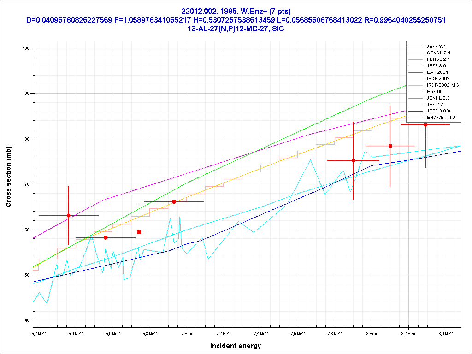This screenshot has height=354, width=472.
Task: Click the '22012.002, 1985, W.Enz+' title line
Action: coord(236,11)
